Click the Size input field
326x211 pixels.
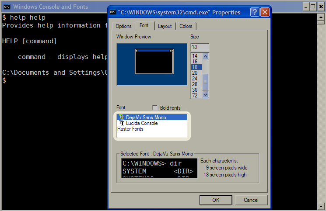click(x=200, y=47)
